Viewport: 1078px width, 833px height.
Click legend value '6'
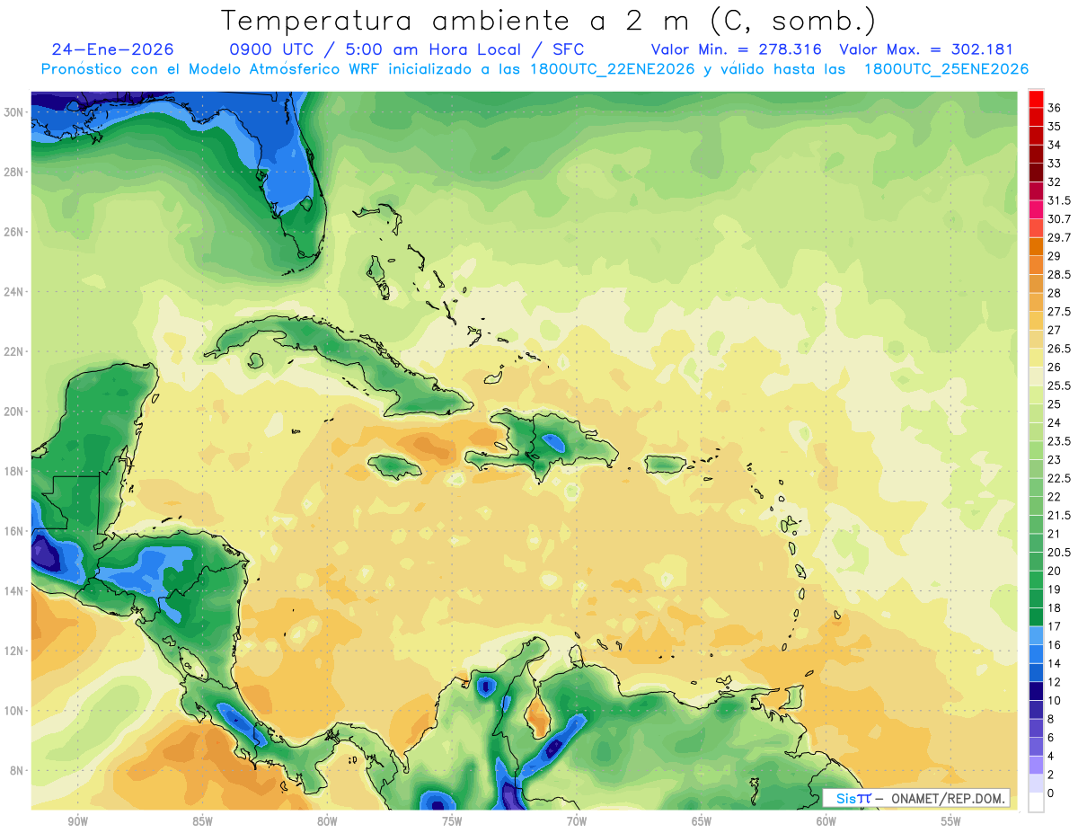click(1051, 738)
